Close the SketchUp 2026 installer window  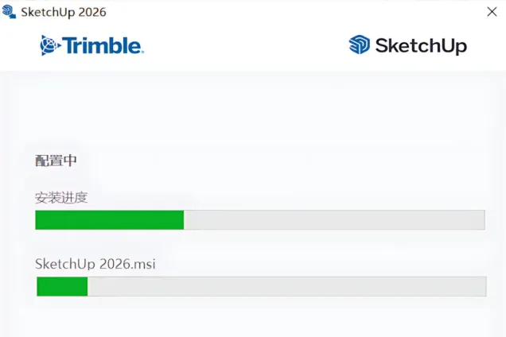point(492,12)
